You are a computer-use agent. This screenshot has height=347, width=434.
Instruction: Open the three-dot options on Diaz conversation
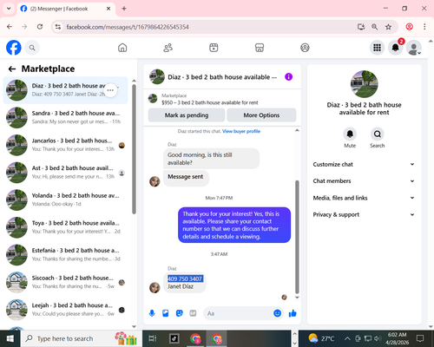[110, 90]
